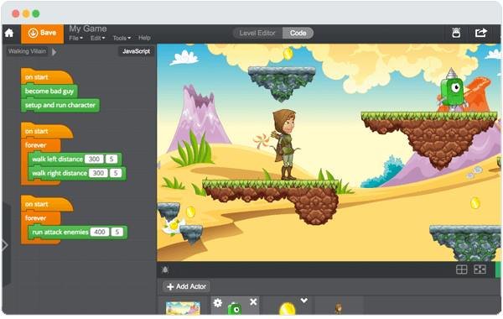
Task: Click the arrow next to Walking Villain
Action: pos(54,52)
